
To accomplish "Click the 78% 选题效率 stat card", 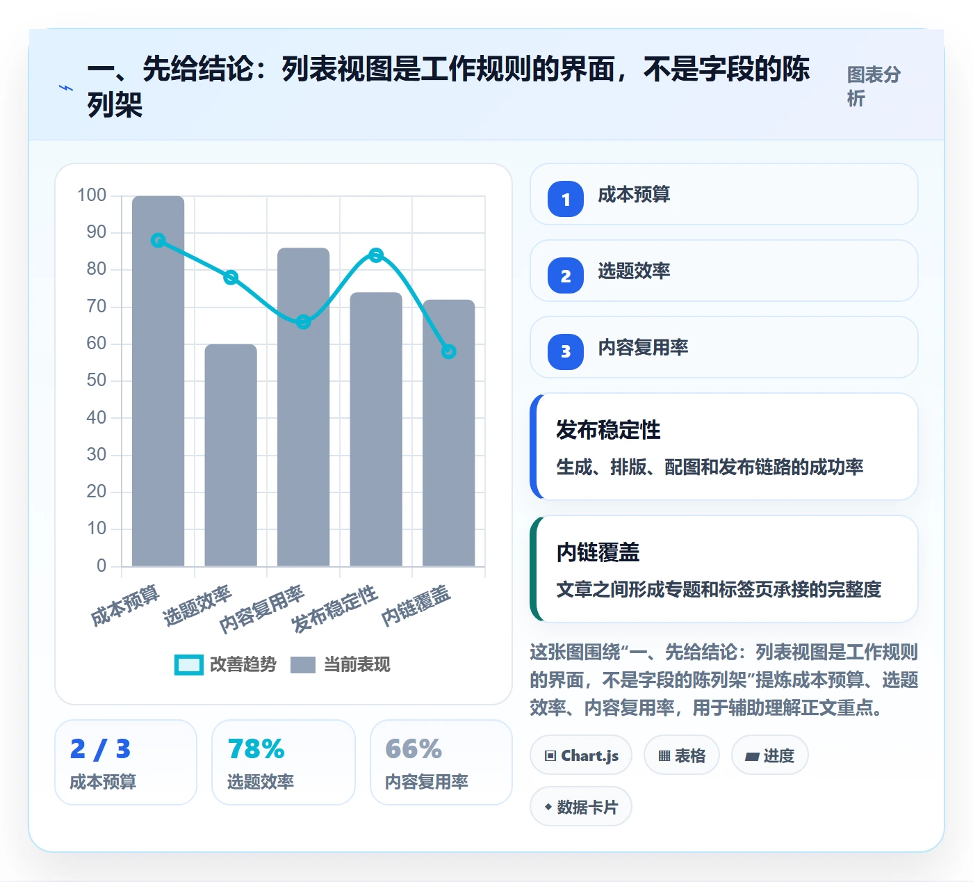I will 284,762.
